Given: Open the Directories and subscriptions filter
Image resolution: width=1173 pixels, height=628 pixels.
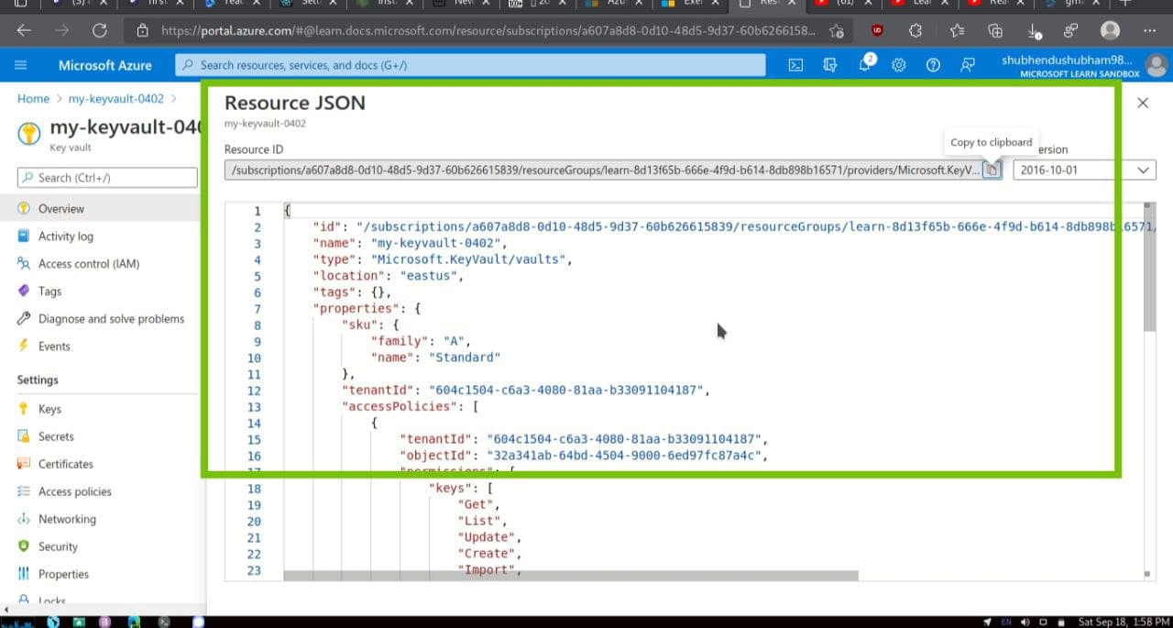Looking at the screenshot, I should click(x=830, y=65).
